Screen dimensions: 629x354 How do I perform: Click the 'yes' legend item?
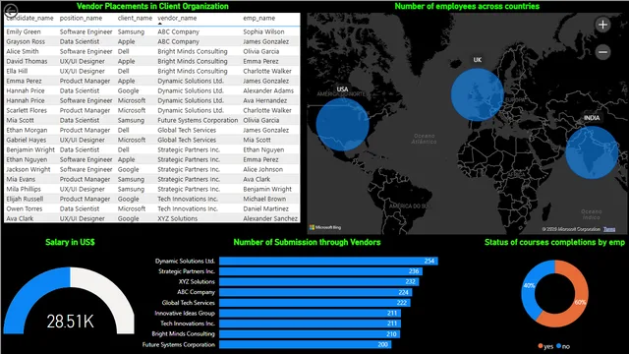coord(545,346)
